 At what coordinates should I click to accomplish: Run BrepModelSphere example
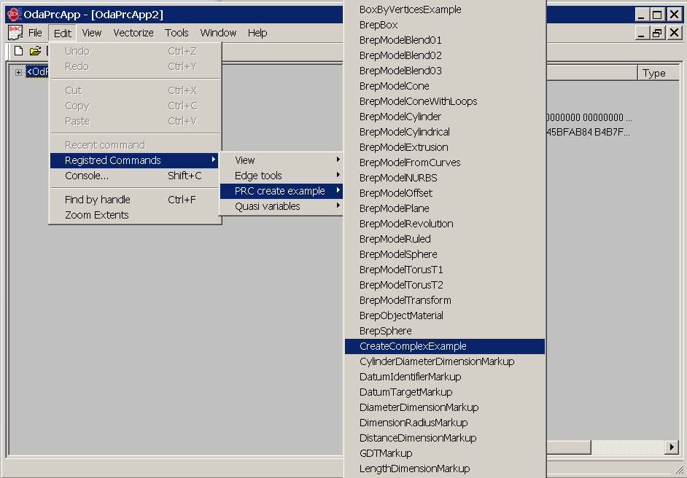[445, 255]
